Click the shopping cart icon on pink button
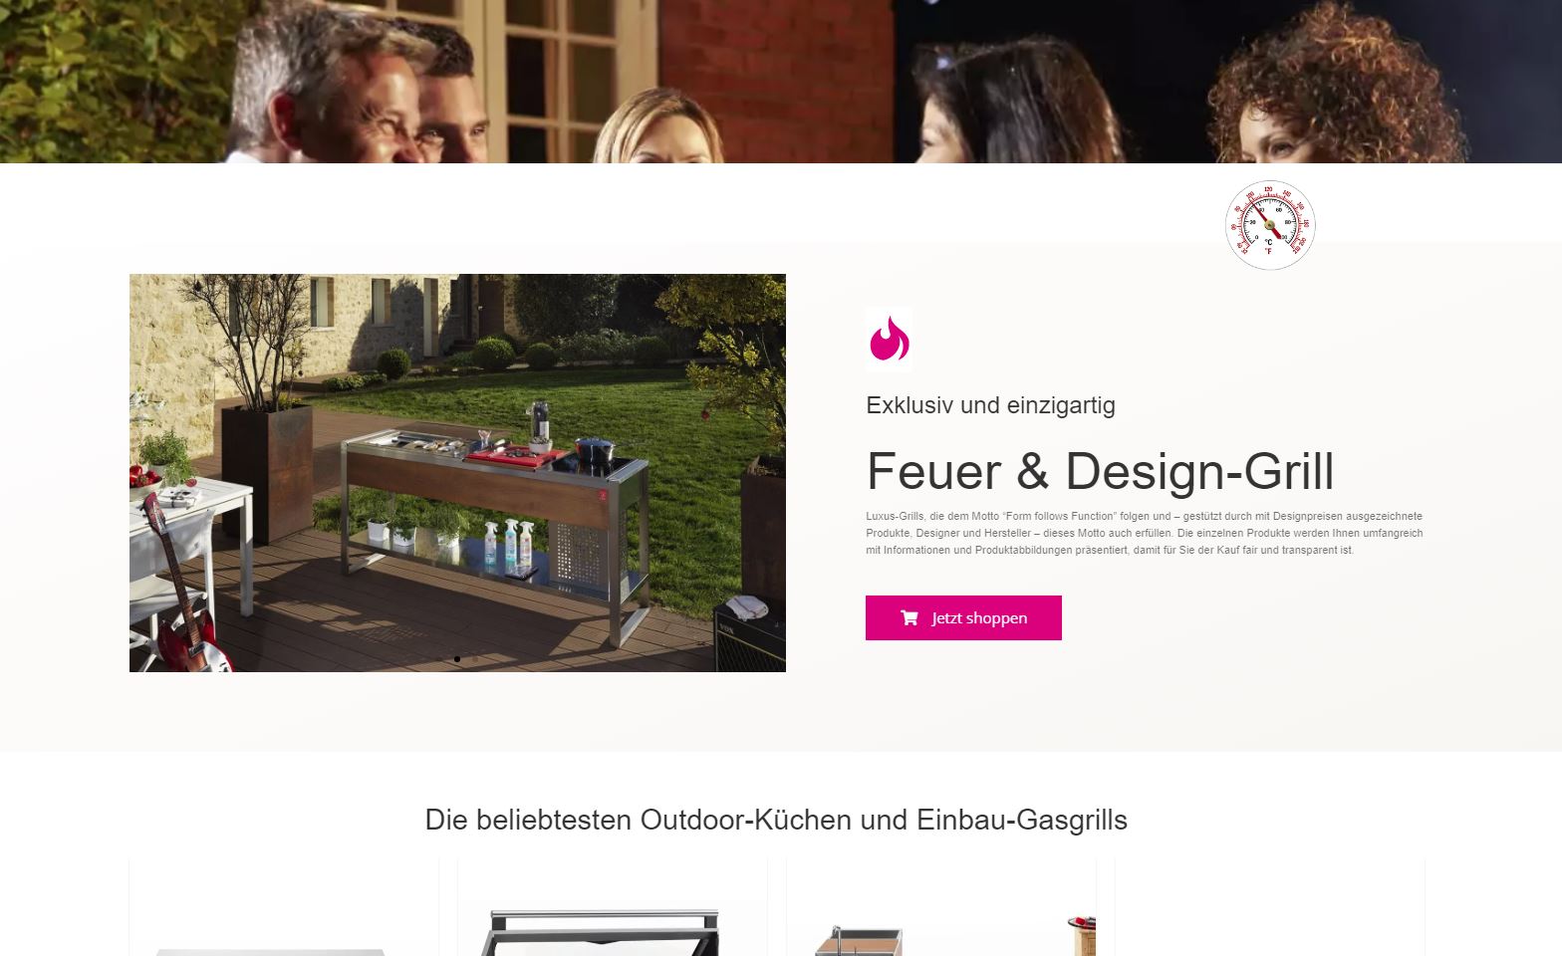This screenshot has width=1562, height=956. (x=910, y=617)
